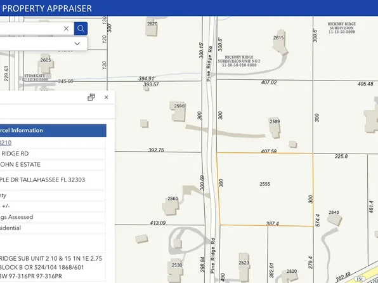
Task: Select the structure labeled 2840
Action: [335, 218]
